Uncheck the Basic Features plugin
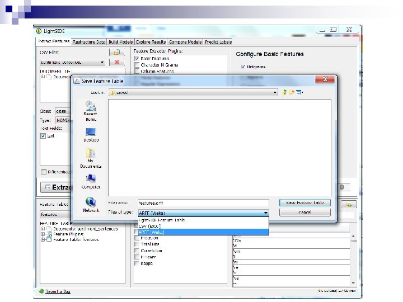 click(x=137, y=59)
